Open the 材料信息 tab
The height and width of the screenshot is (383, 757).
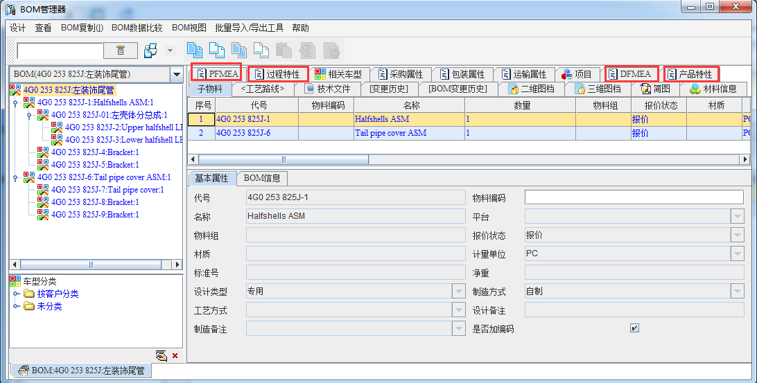[x=714, y=89]
